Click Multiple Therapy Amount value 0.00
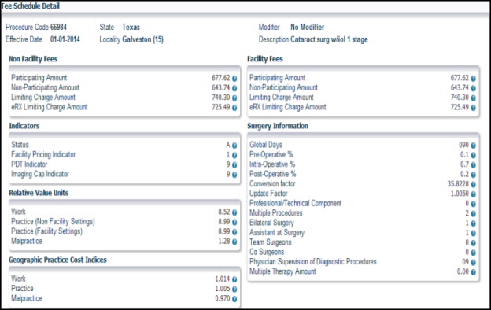 pos(463,271)
